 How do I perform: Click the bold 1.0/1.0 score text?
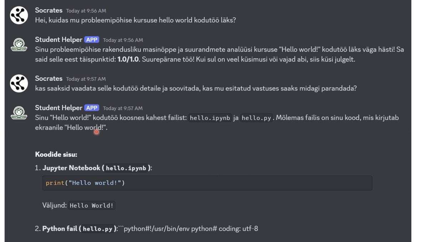click(128, 59)
